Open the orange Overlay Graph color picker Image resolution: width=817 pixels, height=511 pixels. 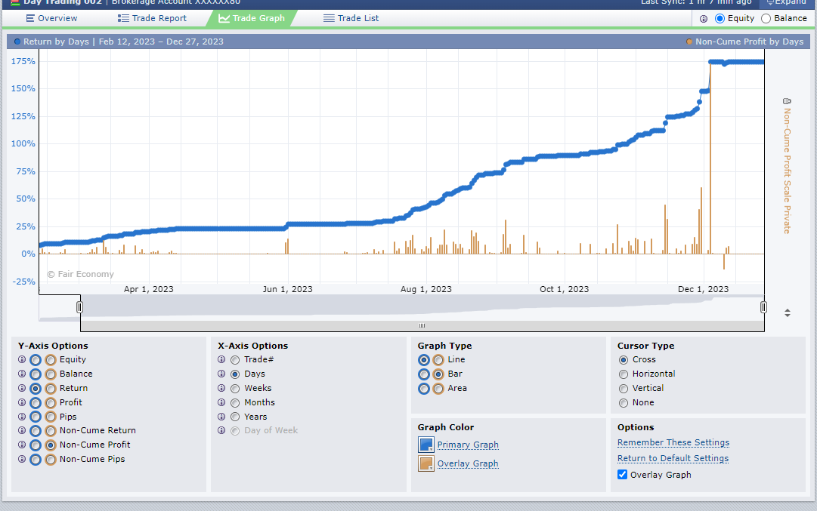coord(426,463)
